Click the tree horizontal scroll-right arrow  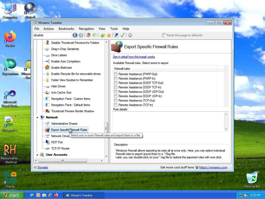102,161
